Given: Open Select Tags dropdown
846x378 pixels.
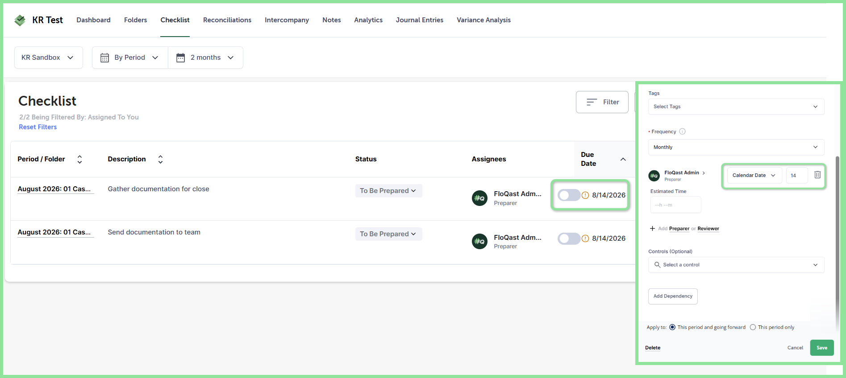Looking at the screenshot, I should (736, 107).
